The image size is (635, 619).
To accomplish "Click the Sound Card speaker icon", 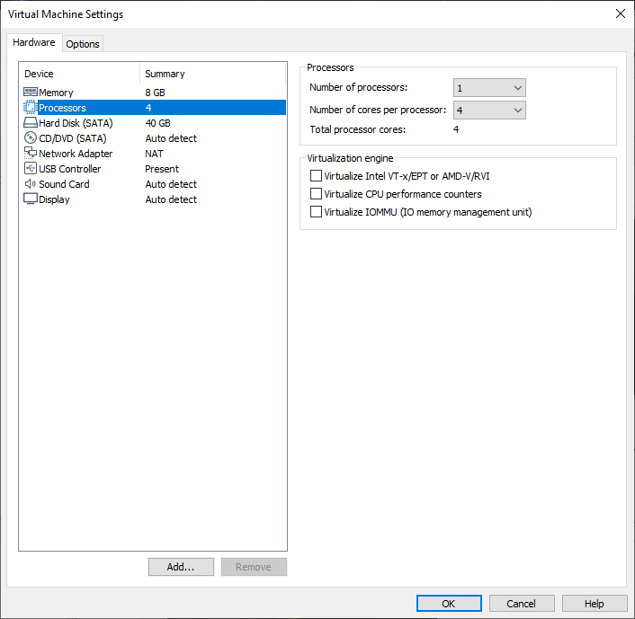I will pos(30,184).
